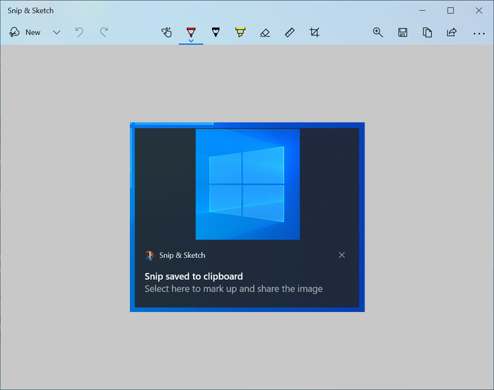Select the yellow Highlighter tool
Viewport: 494px width, 390px height.
point(240,32)
